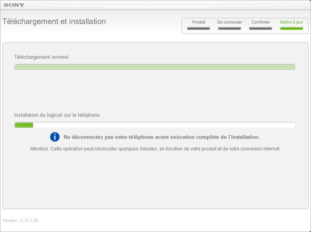Screen dimensions: 311x232
Task: Click the Version : 2.12.7.29 text
Action: (x=20, y=220)
